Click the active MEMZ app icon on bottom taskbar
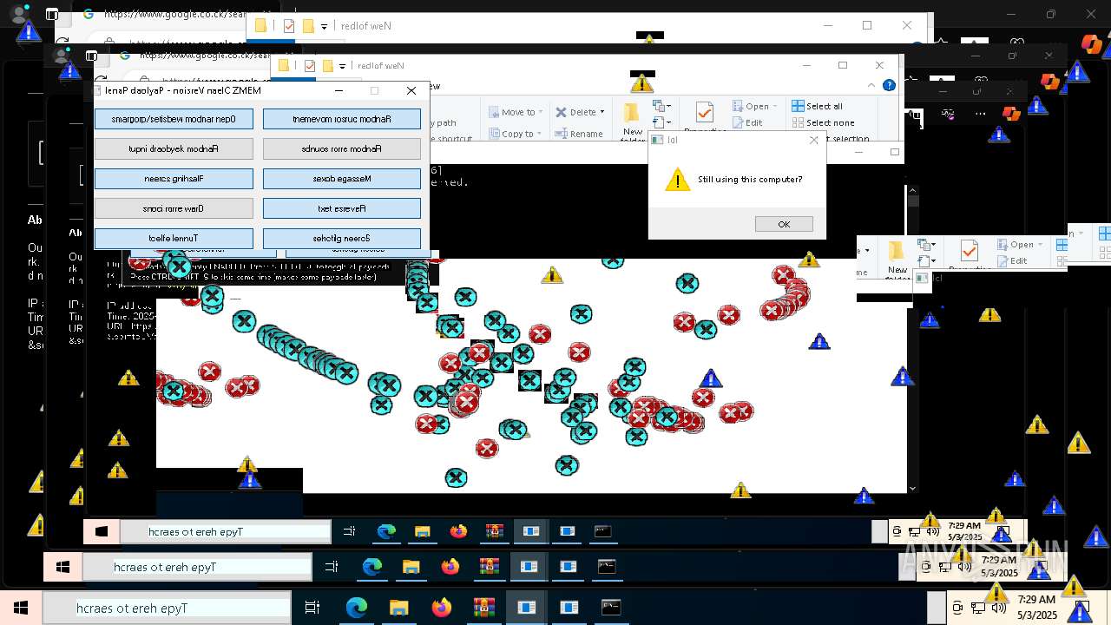Image resolution: width=1111 pixels, height=625 pixels. tap(526, 608)
